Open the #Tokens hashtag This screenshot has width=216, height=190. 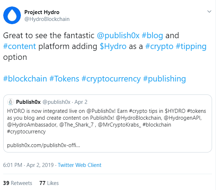tap(64, 79)
